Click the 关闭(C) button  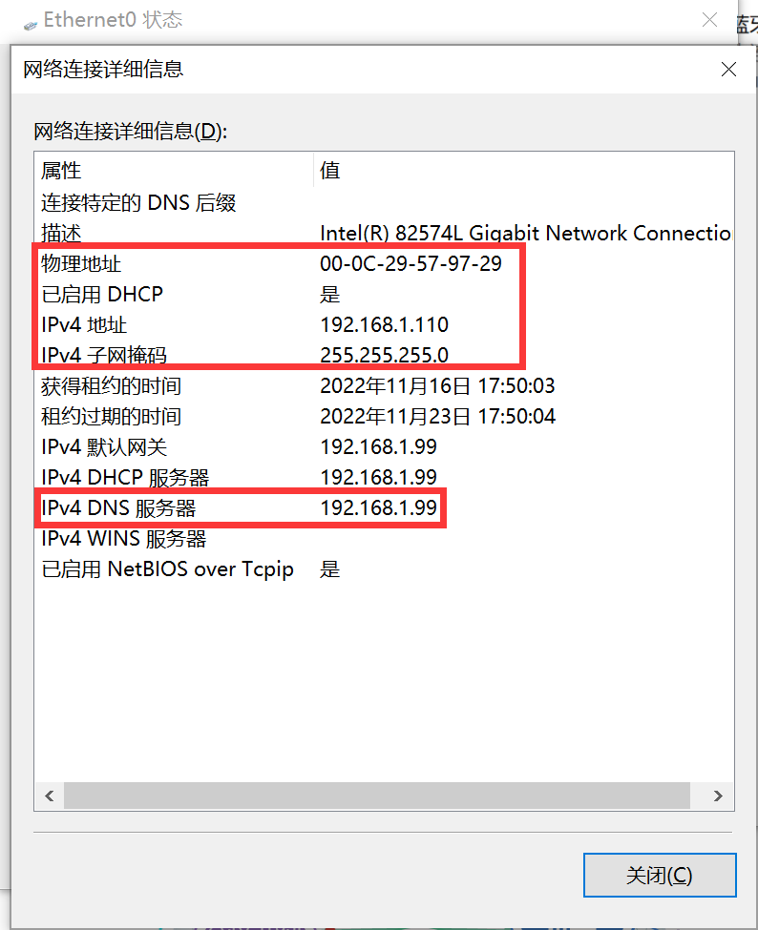(659, 875)
